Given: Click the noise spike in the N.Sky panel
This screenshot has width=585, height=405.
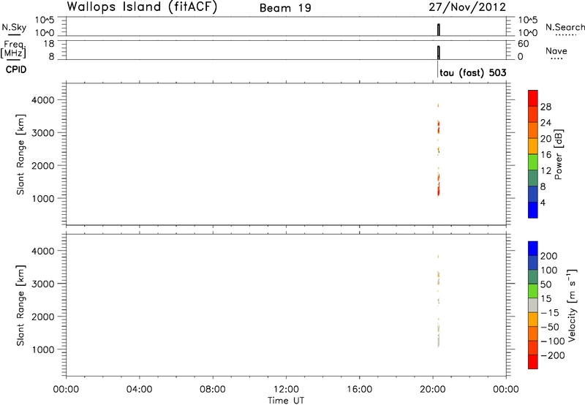Looking at the screenshot, I should pyautogui.click(x=439, y=30).
